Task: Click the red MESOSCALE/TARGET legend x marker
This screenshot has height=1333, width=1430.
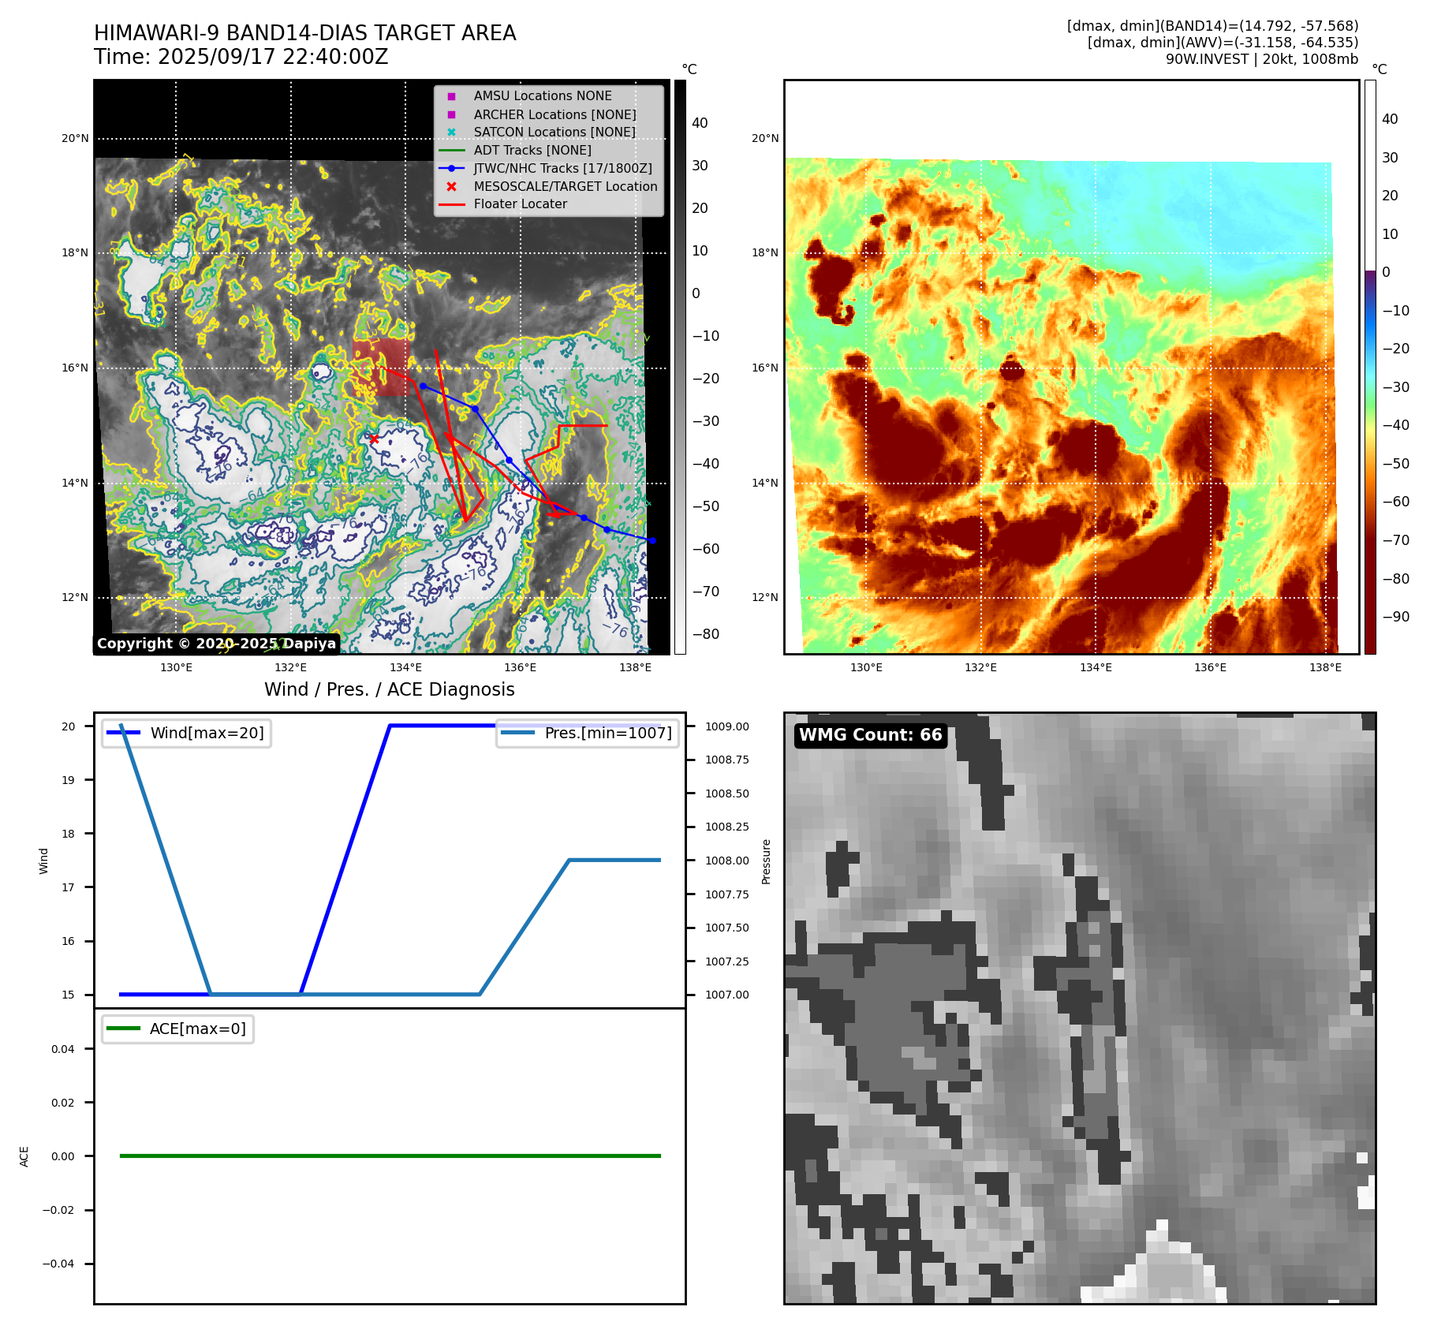Action: pos(451,186)
